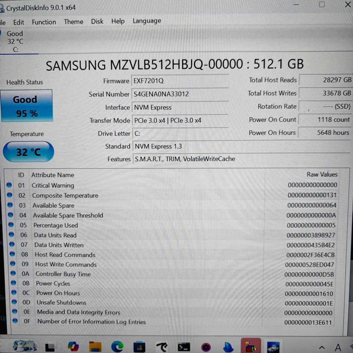Click the blue health dot beside Critical Warning
Image resolution: width=353 pixels, height=353 pixels.
click(9, 185)
